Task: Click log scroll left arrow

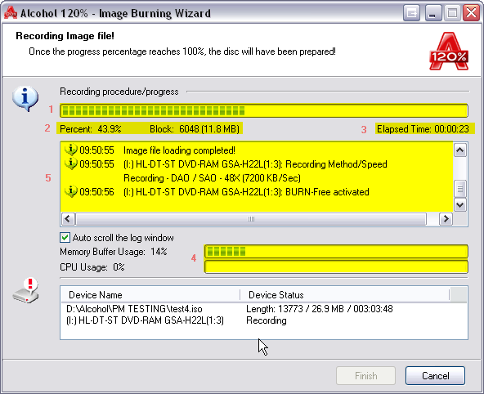Action: pos(68,219)
